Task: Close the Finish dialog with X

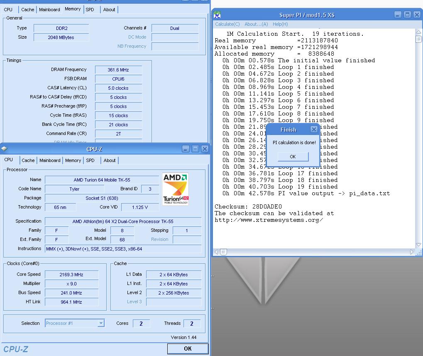Action: [x=314, y=129]
